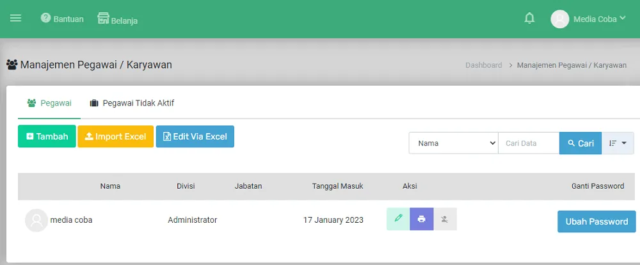Click the purple print icon for media coba
The height and width of the screenshot is (265, 640).
pos(421,219)
